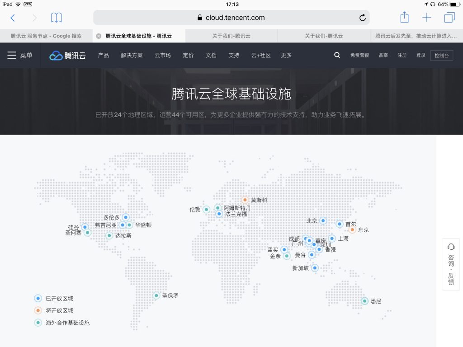Switch to 腾讯云 服务节点 Google 搜索 tab
Viewport: 463px width, 347px height.
point(46,36)
